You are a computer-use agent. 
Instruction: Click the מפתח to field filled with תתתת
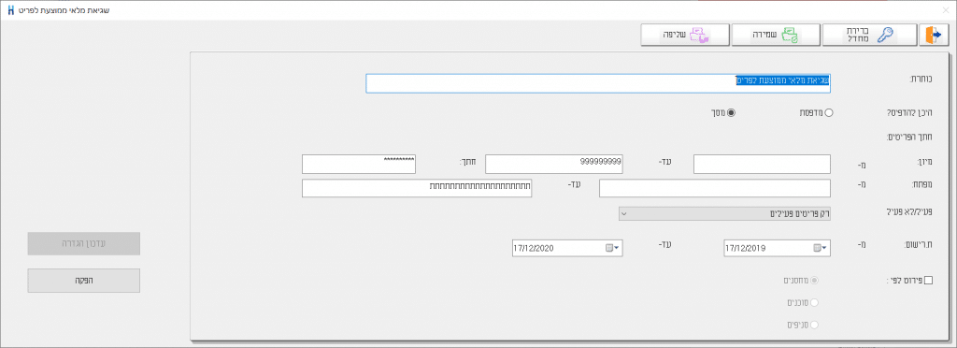417,189
